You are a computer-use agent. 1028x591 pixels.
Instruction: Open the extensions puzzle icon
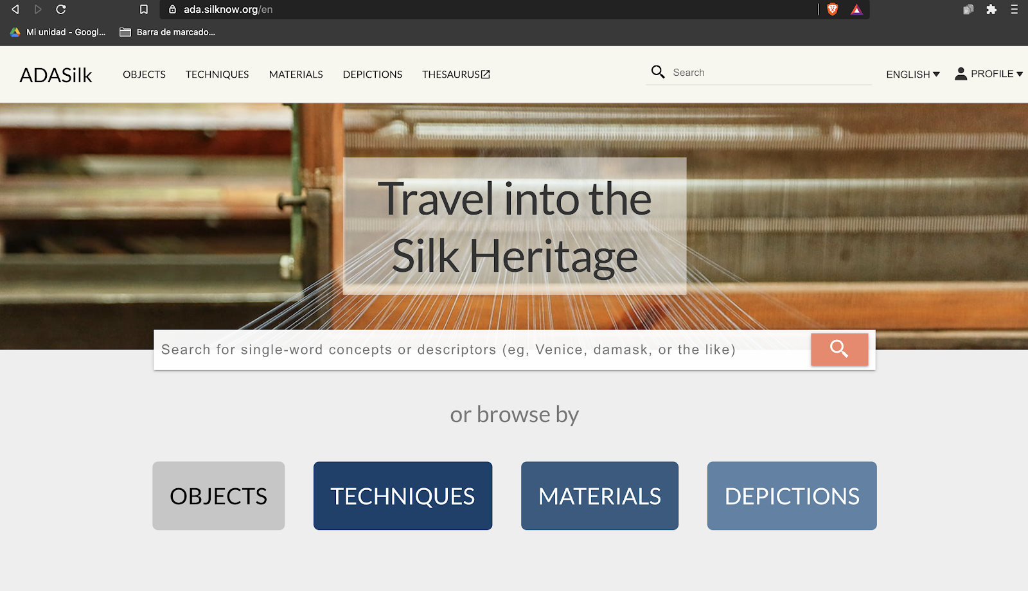pyautogui.click(x=991, y=9)
